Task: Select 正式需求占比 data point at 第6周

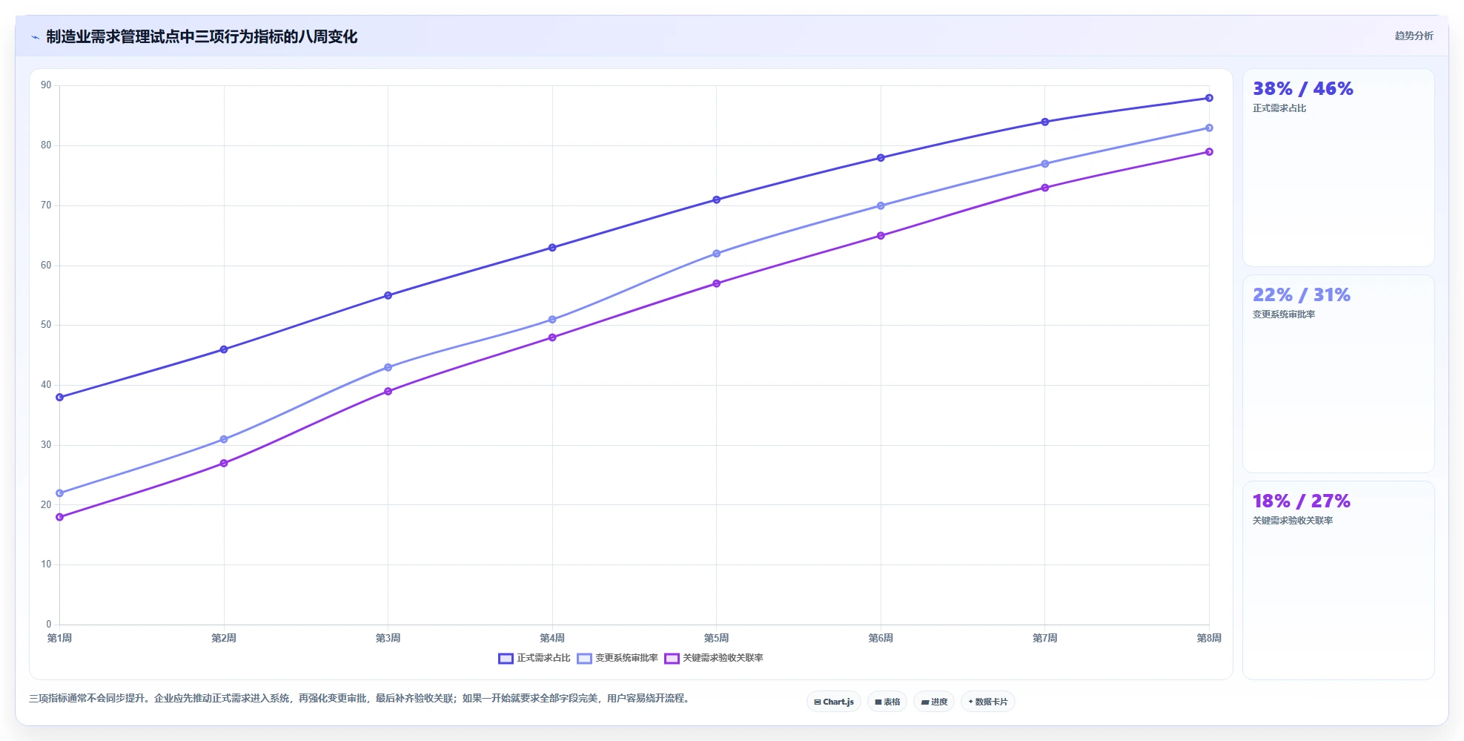Action: click(x=881, y=158)
